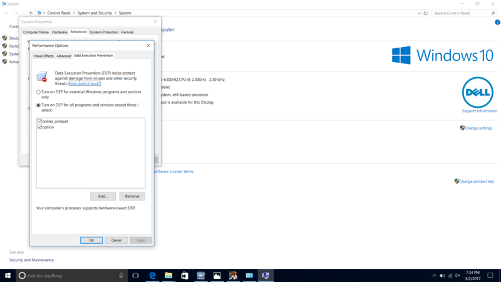Show hidden system tray icons

[x=434, y=276]
